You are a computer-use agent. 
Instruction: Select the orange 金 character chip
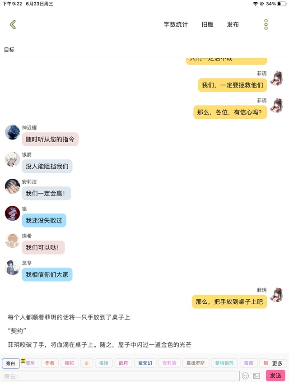87,363
